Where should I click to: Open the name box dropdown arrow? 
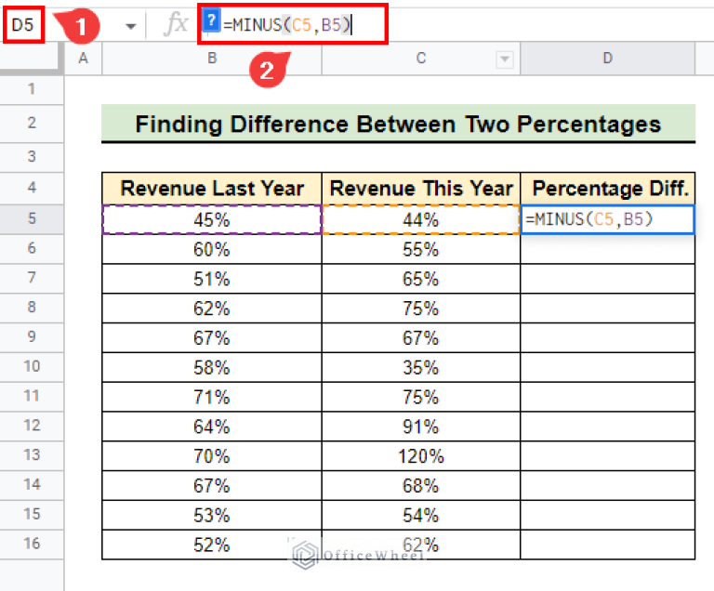[x=131, y=25]
